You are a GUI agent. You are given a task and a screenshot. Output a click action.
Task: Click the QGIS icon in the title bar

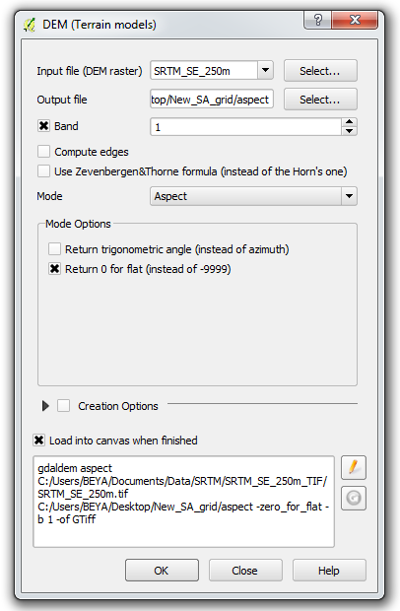pos(30,25)
